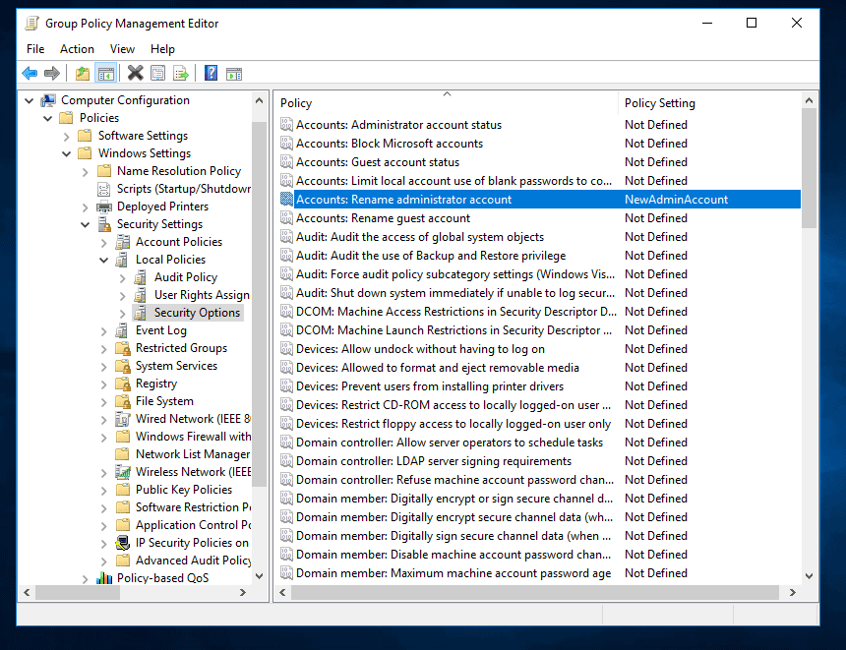The height and width of the screenshot is (650, 846).
Task: Click the Up one level folder icon
Action: coord(83,73)
